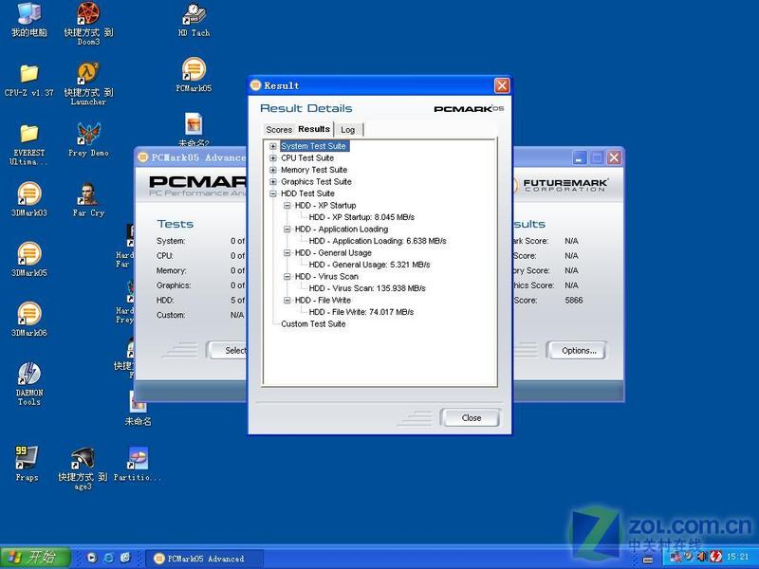Collapse the HDD - XP Startup node
The image size is (759, 569).
tap(287, 205)
